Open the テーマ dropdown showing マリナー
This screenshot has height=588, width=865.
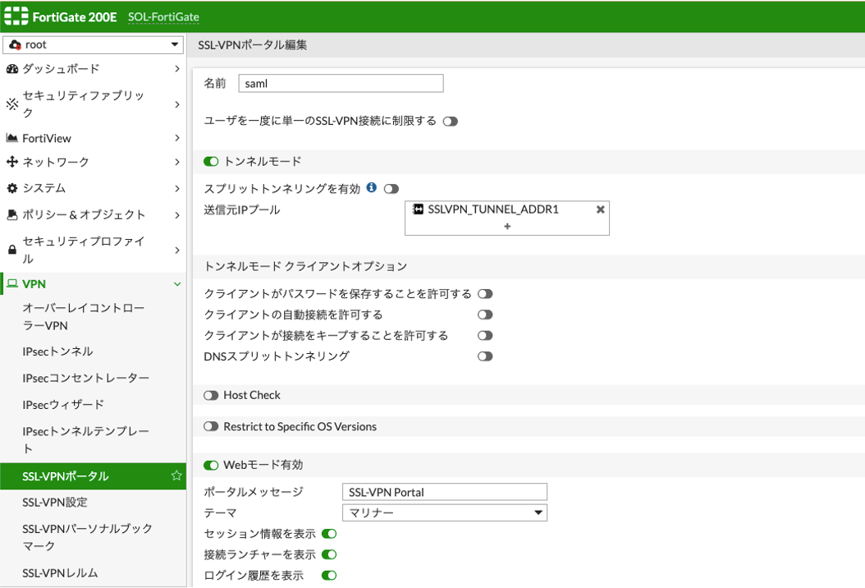point(445,513)
